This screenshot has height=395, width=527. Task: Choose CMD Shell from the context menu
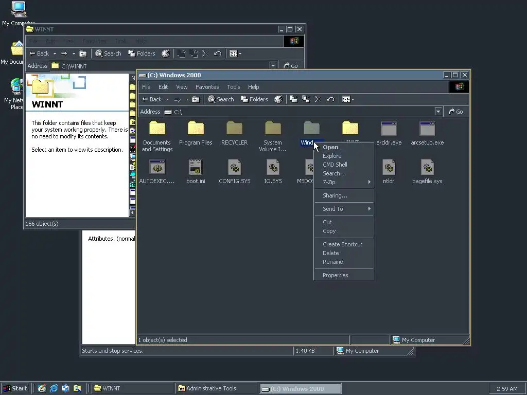pos(344,165)
